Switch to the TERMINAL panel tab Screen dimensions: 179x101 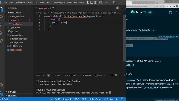pos(87,75)
